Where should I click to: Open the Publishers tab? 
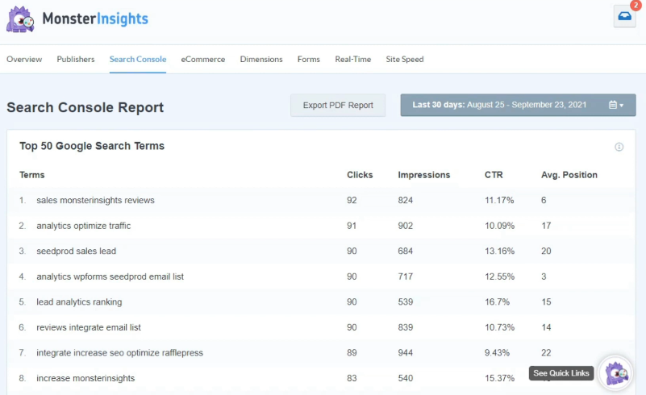(76, 60)
